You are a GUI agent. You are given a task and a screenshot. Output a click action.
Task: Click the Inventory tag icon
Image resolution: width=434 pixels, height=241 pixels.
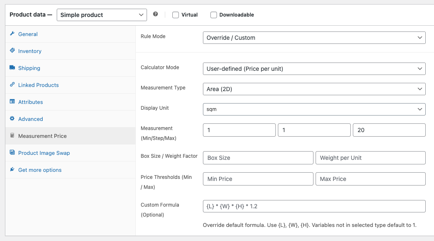tap(12, 51)
